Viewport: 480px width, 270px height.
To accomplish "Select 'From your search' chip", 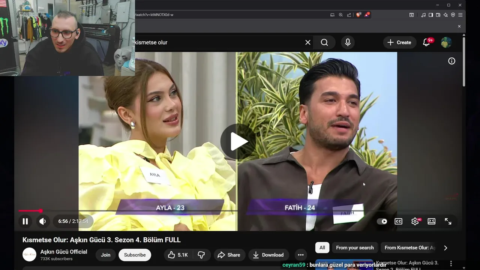I will 355,247.
